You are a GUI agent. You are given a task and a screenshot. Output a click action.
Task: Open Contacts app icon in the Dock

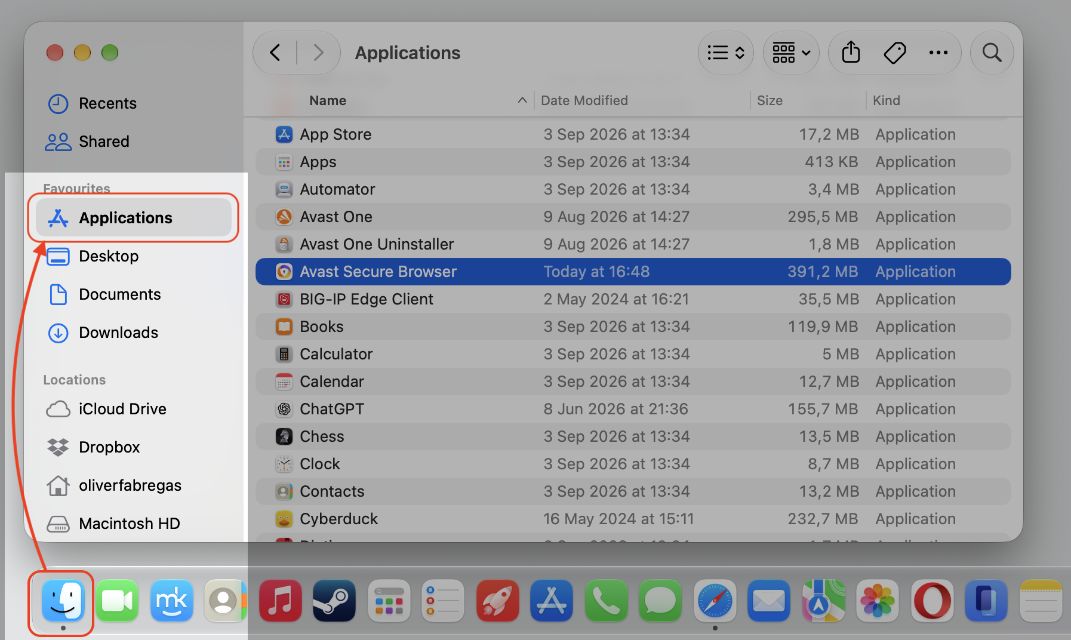[226, 601]
